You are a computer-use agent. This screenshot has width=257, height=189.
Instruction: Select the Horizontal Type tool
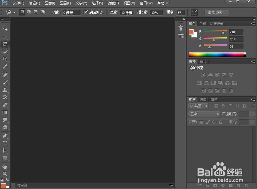[5, 143]
